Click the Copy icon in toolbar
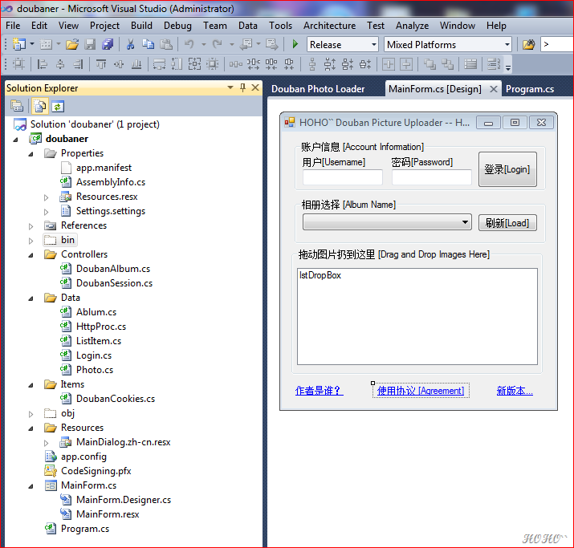Screen dimensions: 574x548 [x=148, y=44]
